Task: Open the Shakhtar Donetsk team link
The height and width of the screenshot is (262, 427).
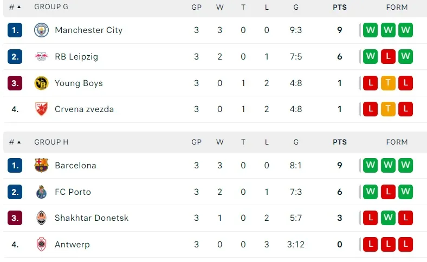Action: pos(92,218)
